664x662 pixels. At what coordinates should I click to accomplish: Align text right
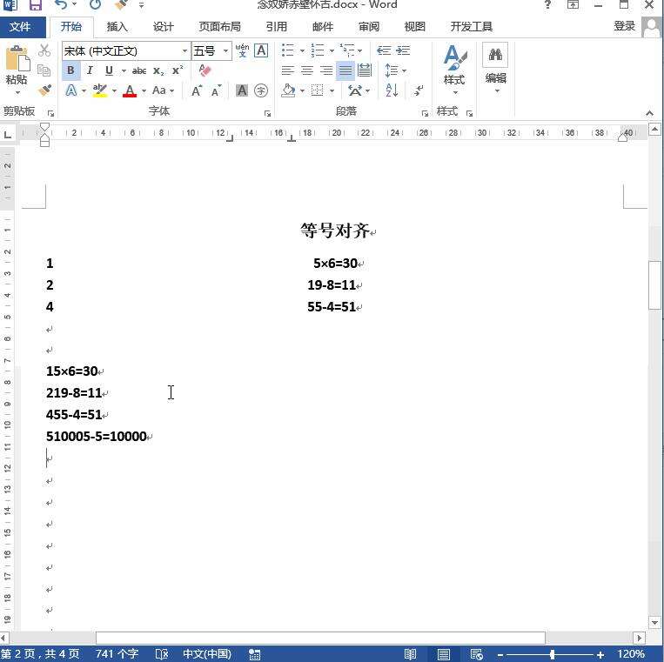point(326,70)
